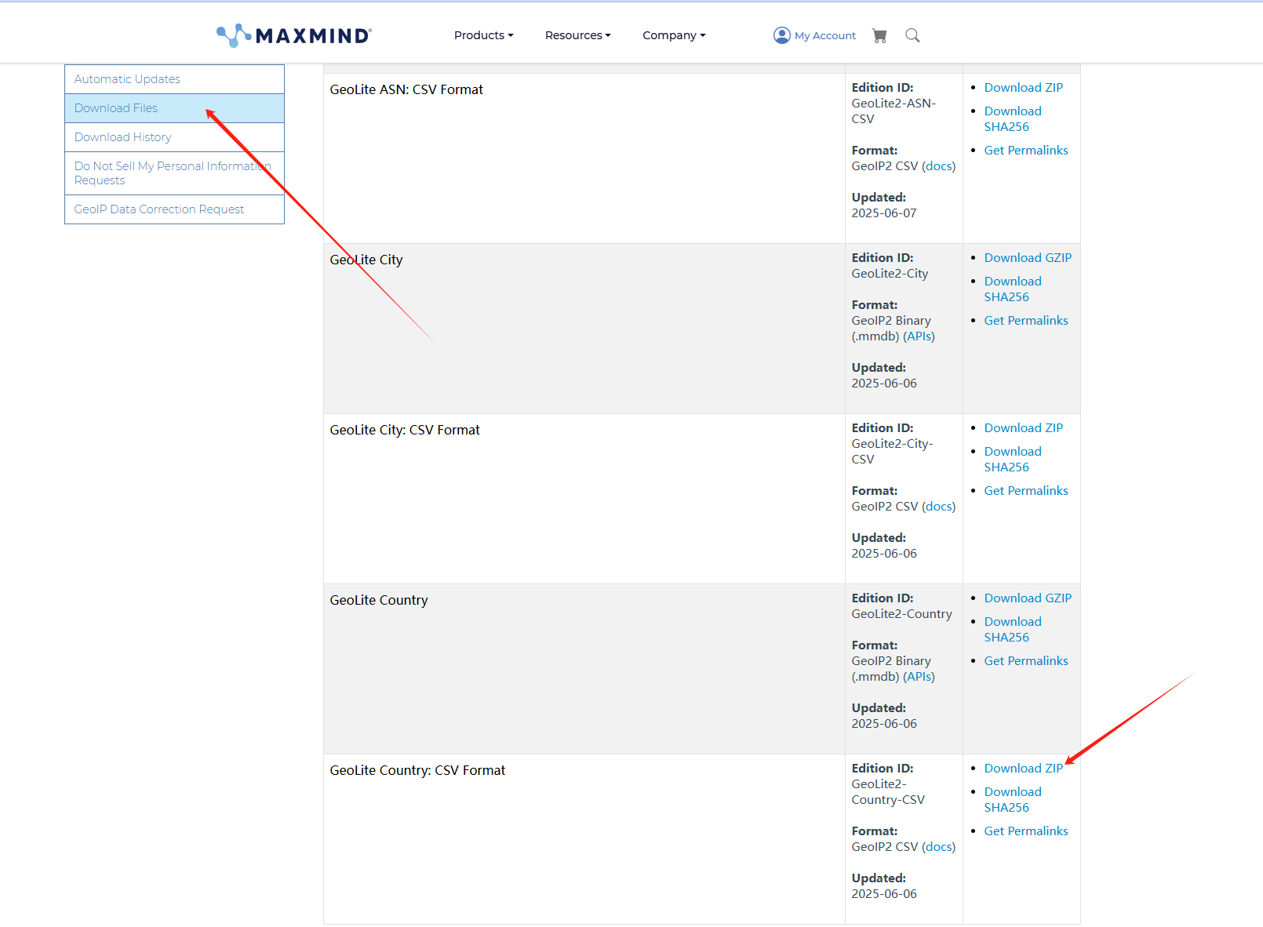
Task: Get Permalinks for GeoLite ASN CSV
Action: point(1026,151)
